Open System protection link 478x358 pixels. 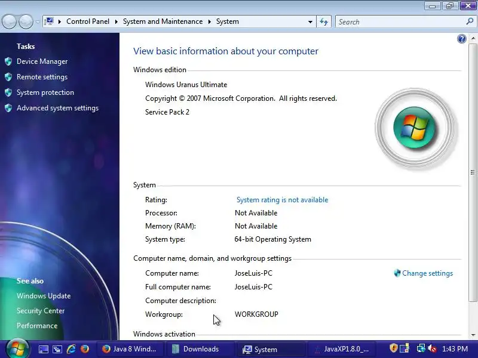45,92
